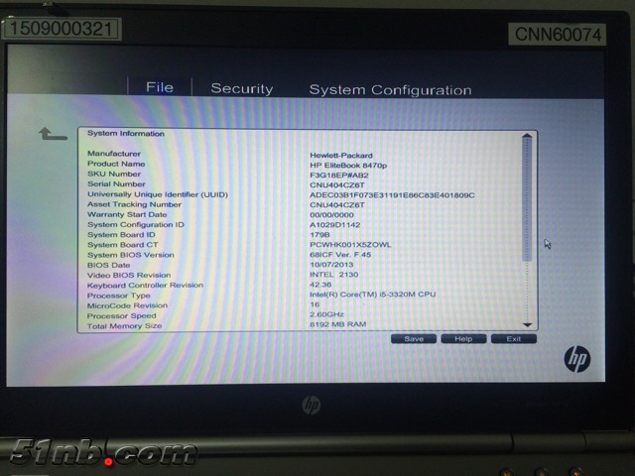
Task: Select the Universally Unique Identifier (UUID) label
Action: pos(158,194)
